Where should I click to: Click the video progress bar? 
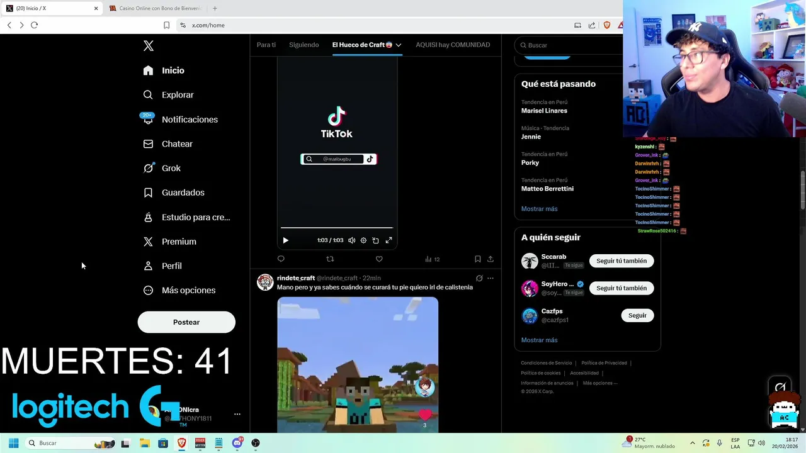[x=336, y=228]
